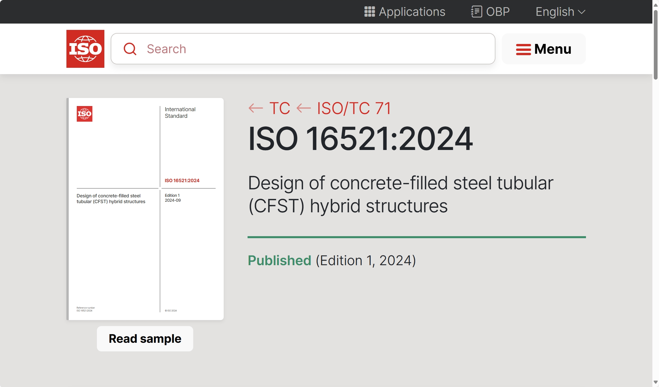Expand the English language dropdown
Image resolution: width=659 pixels, height=387 pixels.
click(x=555, y=12)
